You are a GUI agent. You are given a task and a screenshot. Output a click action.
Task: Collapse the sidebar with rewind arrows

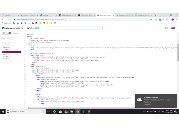coord(4,39)
